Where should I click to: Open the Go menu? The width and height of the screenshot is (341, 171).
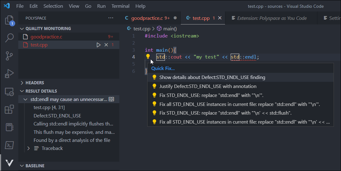click(88, 6)
